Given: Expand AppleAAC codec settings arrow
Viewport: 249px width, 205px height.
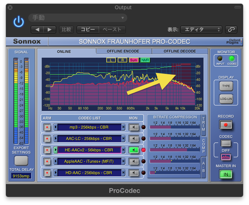Looking at the screenshot, I should pos(56,161).
